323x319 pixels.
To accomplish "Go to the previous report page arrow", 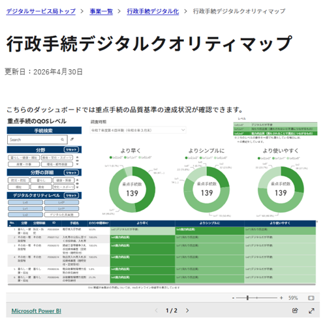I will [156, 311].
